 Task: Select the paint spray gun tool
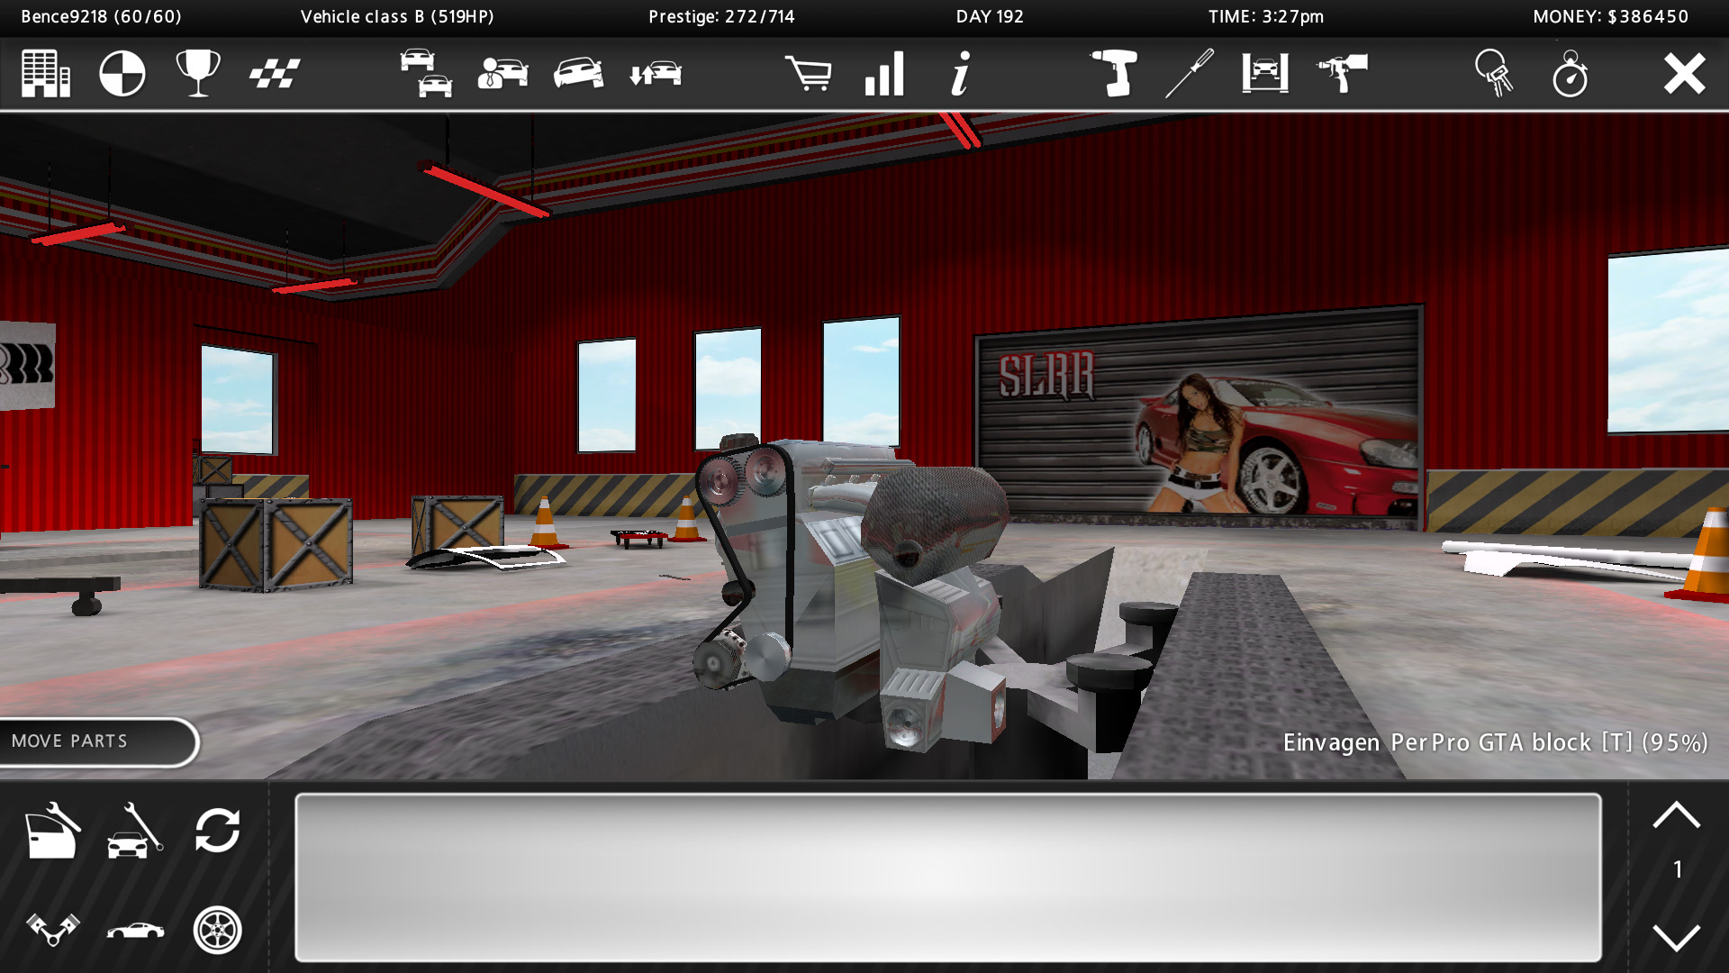pos(1342,74)
